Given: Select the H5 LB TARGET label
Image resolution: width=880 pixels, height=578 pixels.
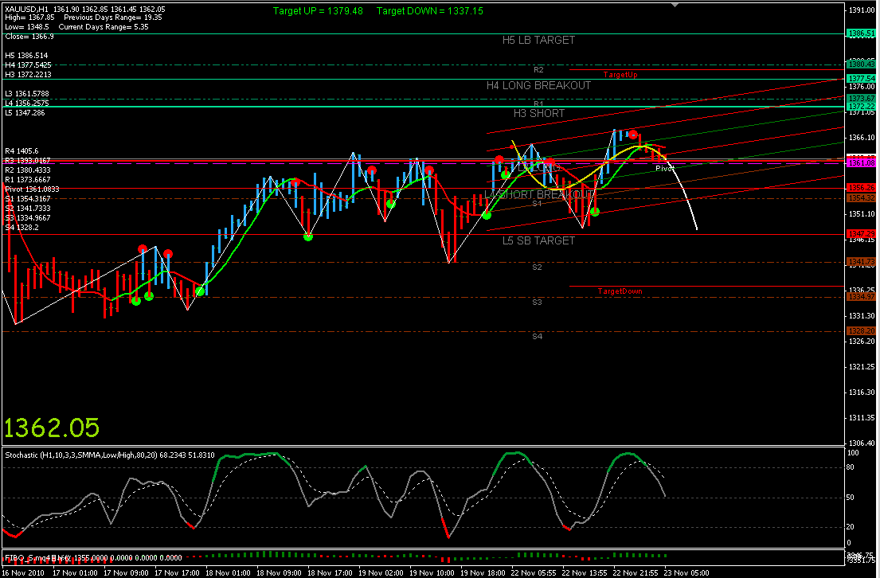Looking at the screenshot, I should point(538,40).
